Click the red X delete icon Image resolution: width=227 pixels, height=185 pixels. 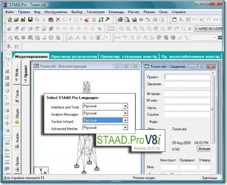point(58,20)
